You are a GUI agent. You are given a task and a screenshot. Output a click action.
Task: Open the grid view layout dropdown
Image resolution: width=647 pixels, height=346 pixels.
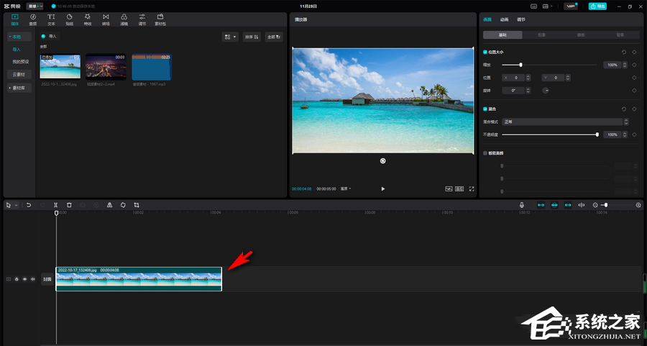[230, 36]
